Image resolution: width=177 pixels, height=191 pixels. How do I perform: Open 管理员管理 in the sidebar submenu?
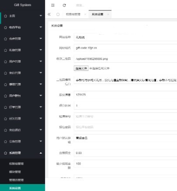[16, 180]
